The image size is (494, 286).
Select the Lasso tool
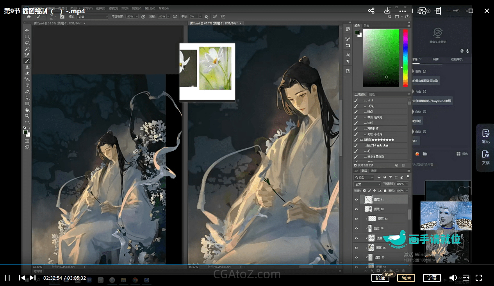[27, 43]
